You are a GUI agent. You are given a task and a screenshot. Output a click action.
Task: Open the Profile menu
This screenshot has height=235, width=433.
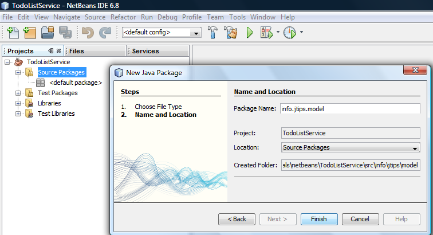[192, 17]
